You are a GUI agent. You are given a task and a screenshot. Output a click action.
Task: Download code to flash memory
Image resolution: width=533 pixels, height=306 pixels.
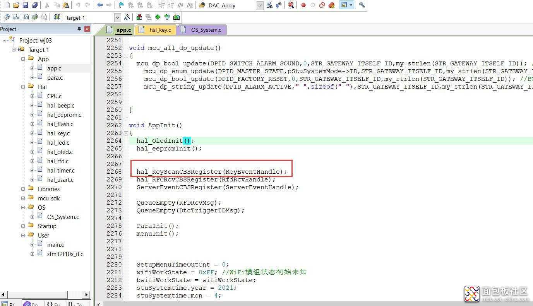click(57, 17)
